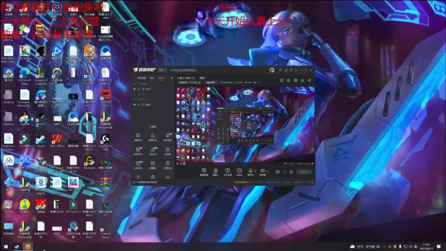The height and width of the screenshot is (251, 446).
Task: Click the stream preview canvas
Action: tap(245, 126)
